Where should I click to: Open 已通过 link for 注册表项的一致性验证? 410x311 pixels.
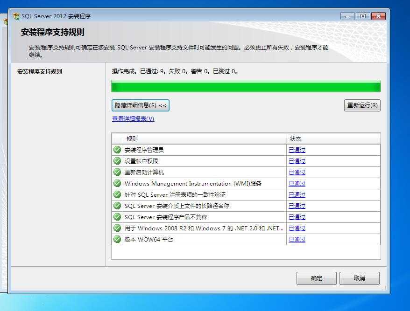point(297,195)
